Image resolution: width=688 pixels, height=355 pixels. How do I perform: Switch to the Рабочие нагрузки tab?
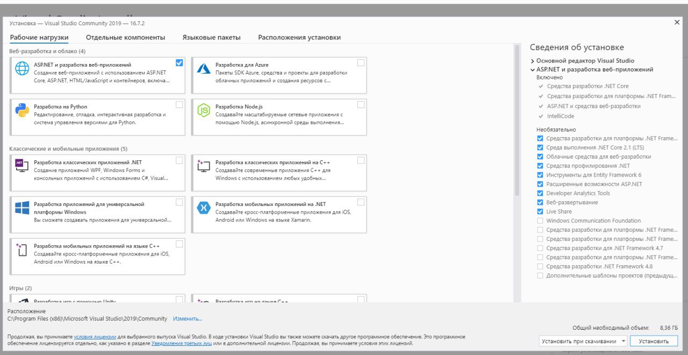coord(39,38)
